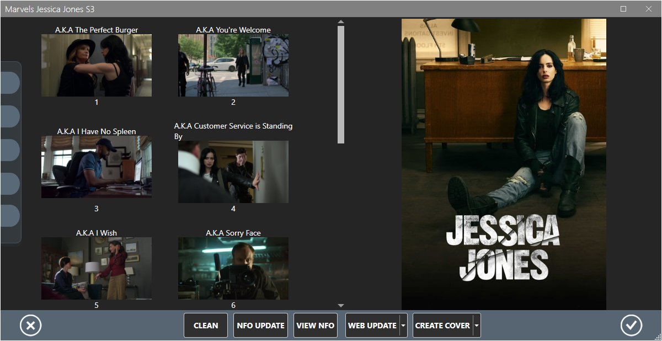
Task: Click the Jessica Jones poster cover image
Action: tap(504, 164)
